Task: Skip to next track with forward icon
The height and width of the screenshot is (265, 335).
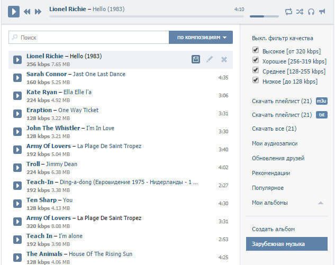Action: (x=38, y=12)
